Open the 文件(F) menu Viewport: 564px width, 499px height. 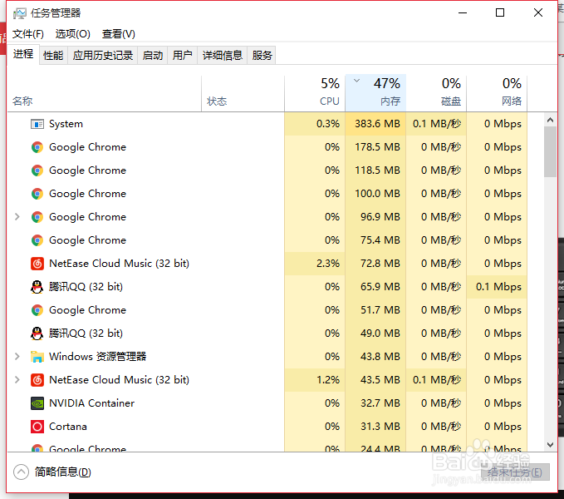28,34
